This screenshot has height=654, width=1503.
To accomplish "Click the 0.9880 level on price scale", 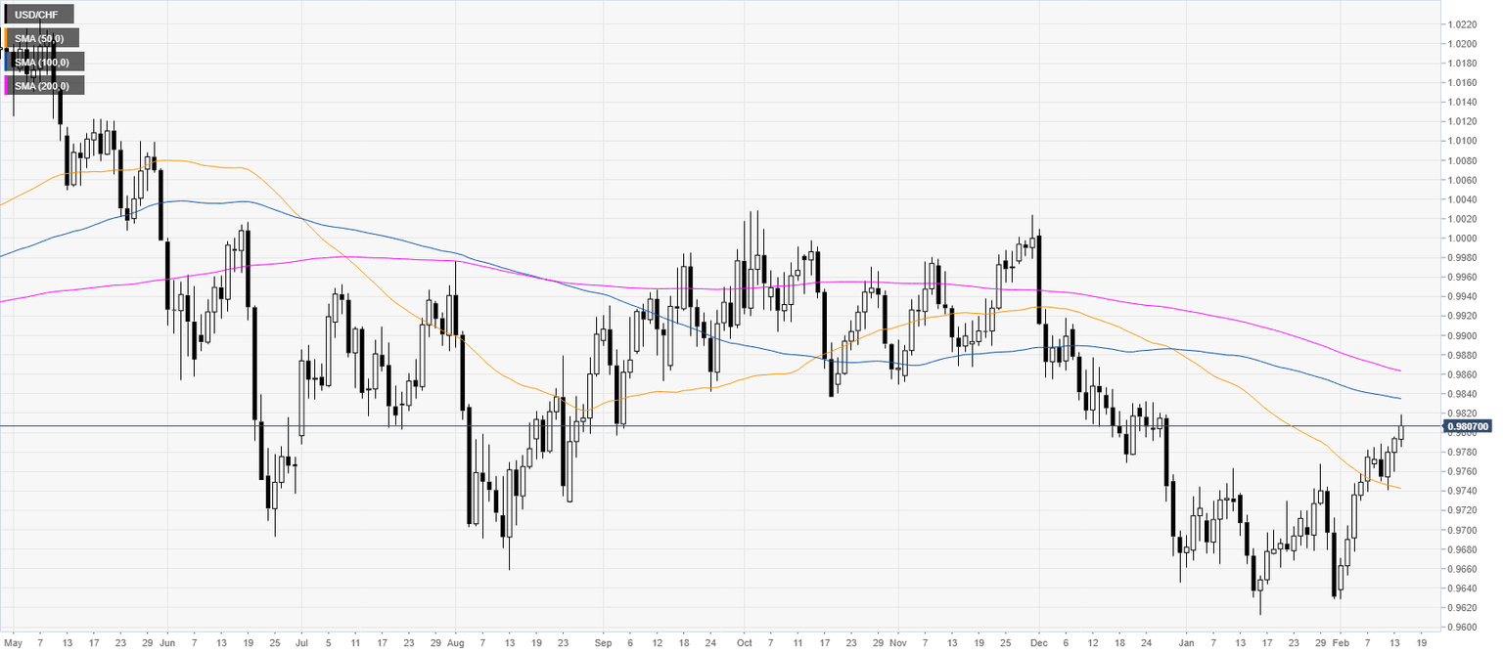I will pyautogui.click(x=1465, y=355).
